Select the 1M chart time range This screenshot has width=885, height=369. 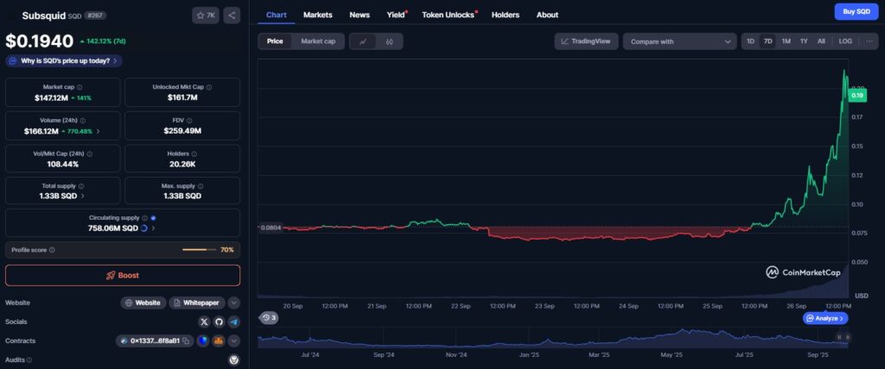(x=786, y=41)
